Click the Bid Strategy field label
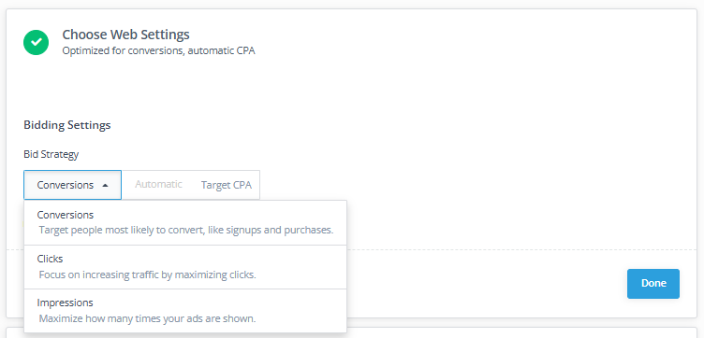This screenshot has width=704, height=338. pyautogui.click(x=51, y=154)
